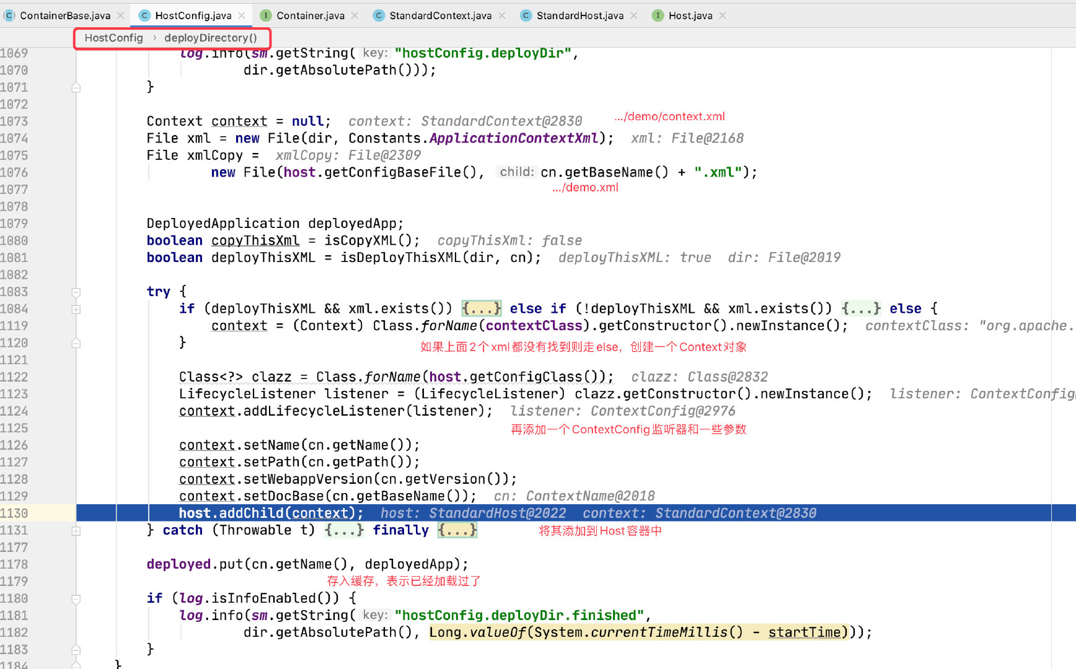Click the "hostConfig.deployDir" string literal
Screen dimensions: 1076x669
[483, 53]
